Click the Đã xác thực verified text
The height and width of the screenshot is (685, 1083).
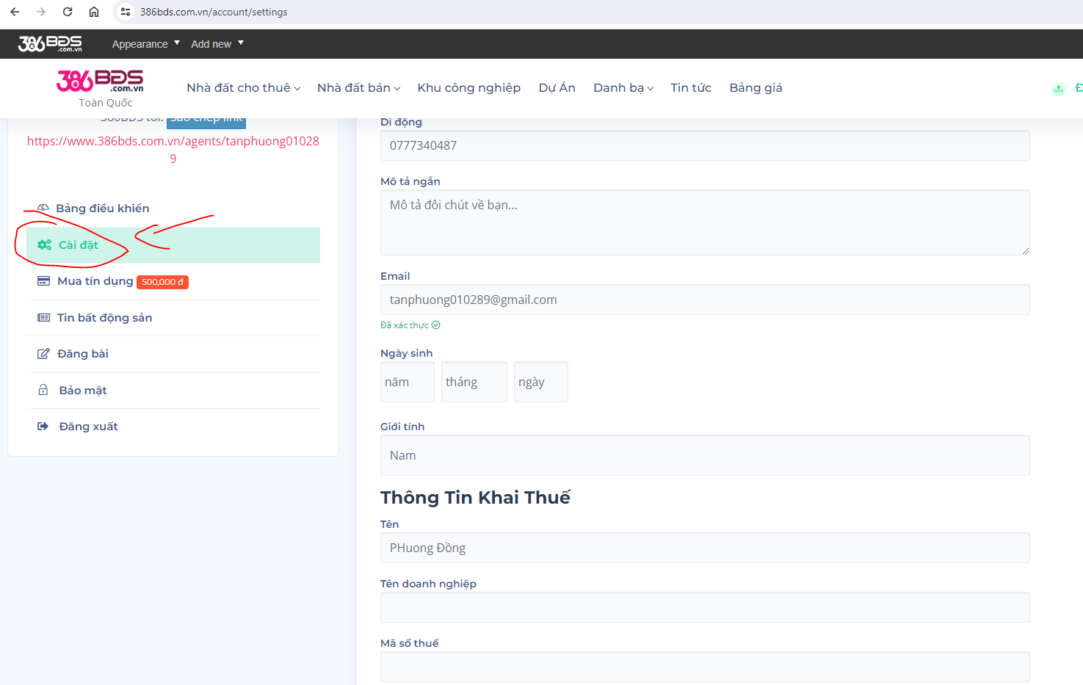pos(405,325)
